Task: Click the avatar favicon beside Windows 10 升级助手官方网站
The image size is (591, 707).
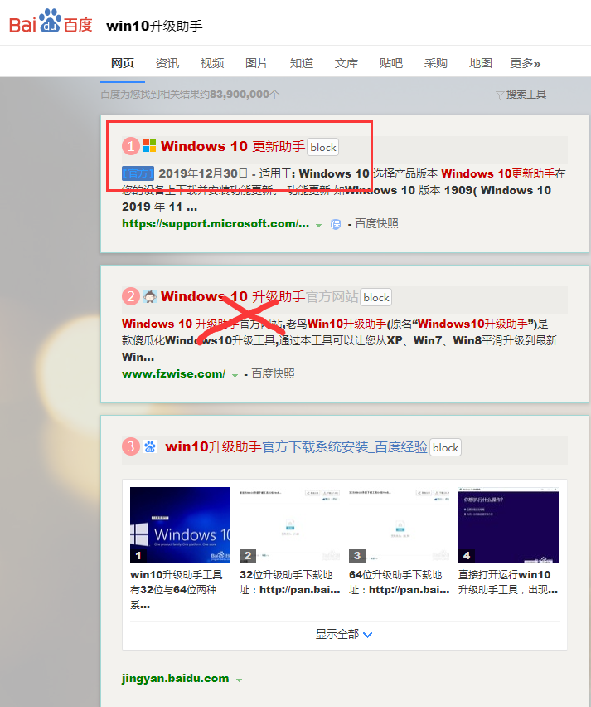Action: pos(149,296)
